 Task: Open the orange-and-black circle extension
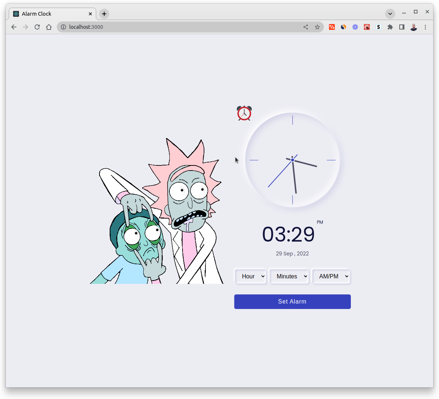[344, 27]
